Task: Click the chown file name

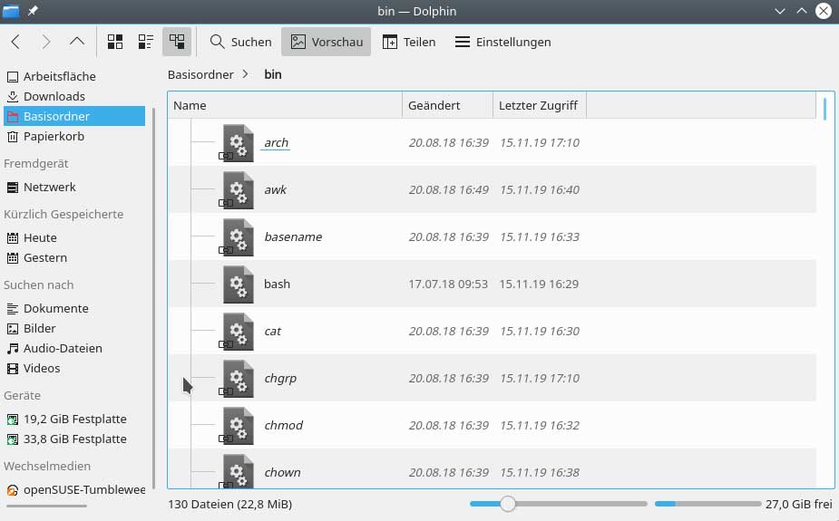Action: tap(282, 472)
